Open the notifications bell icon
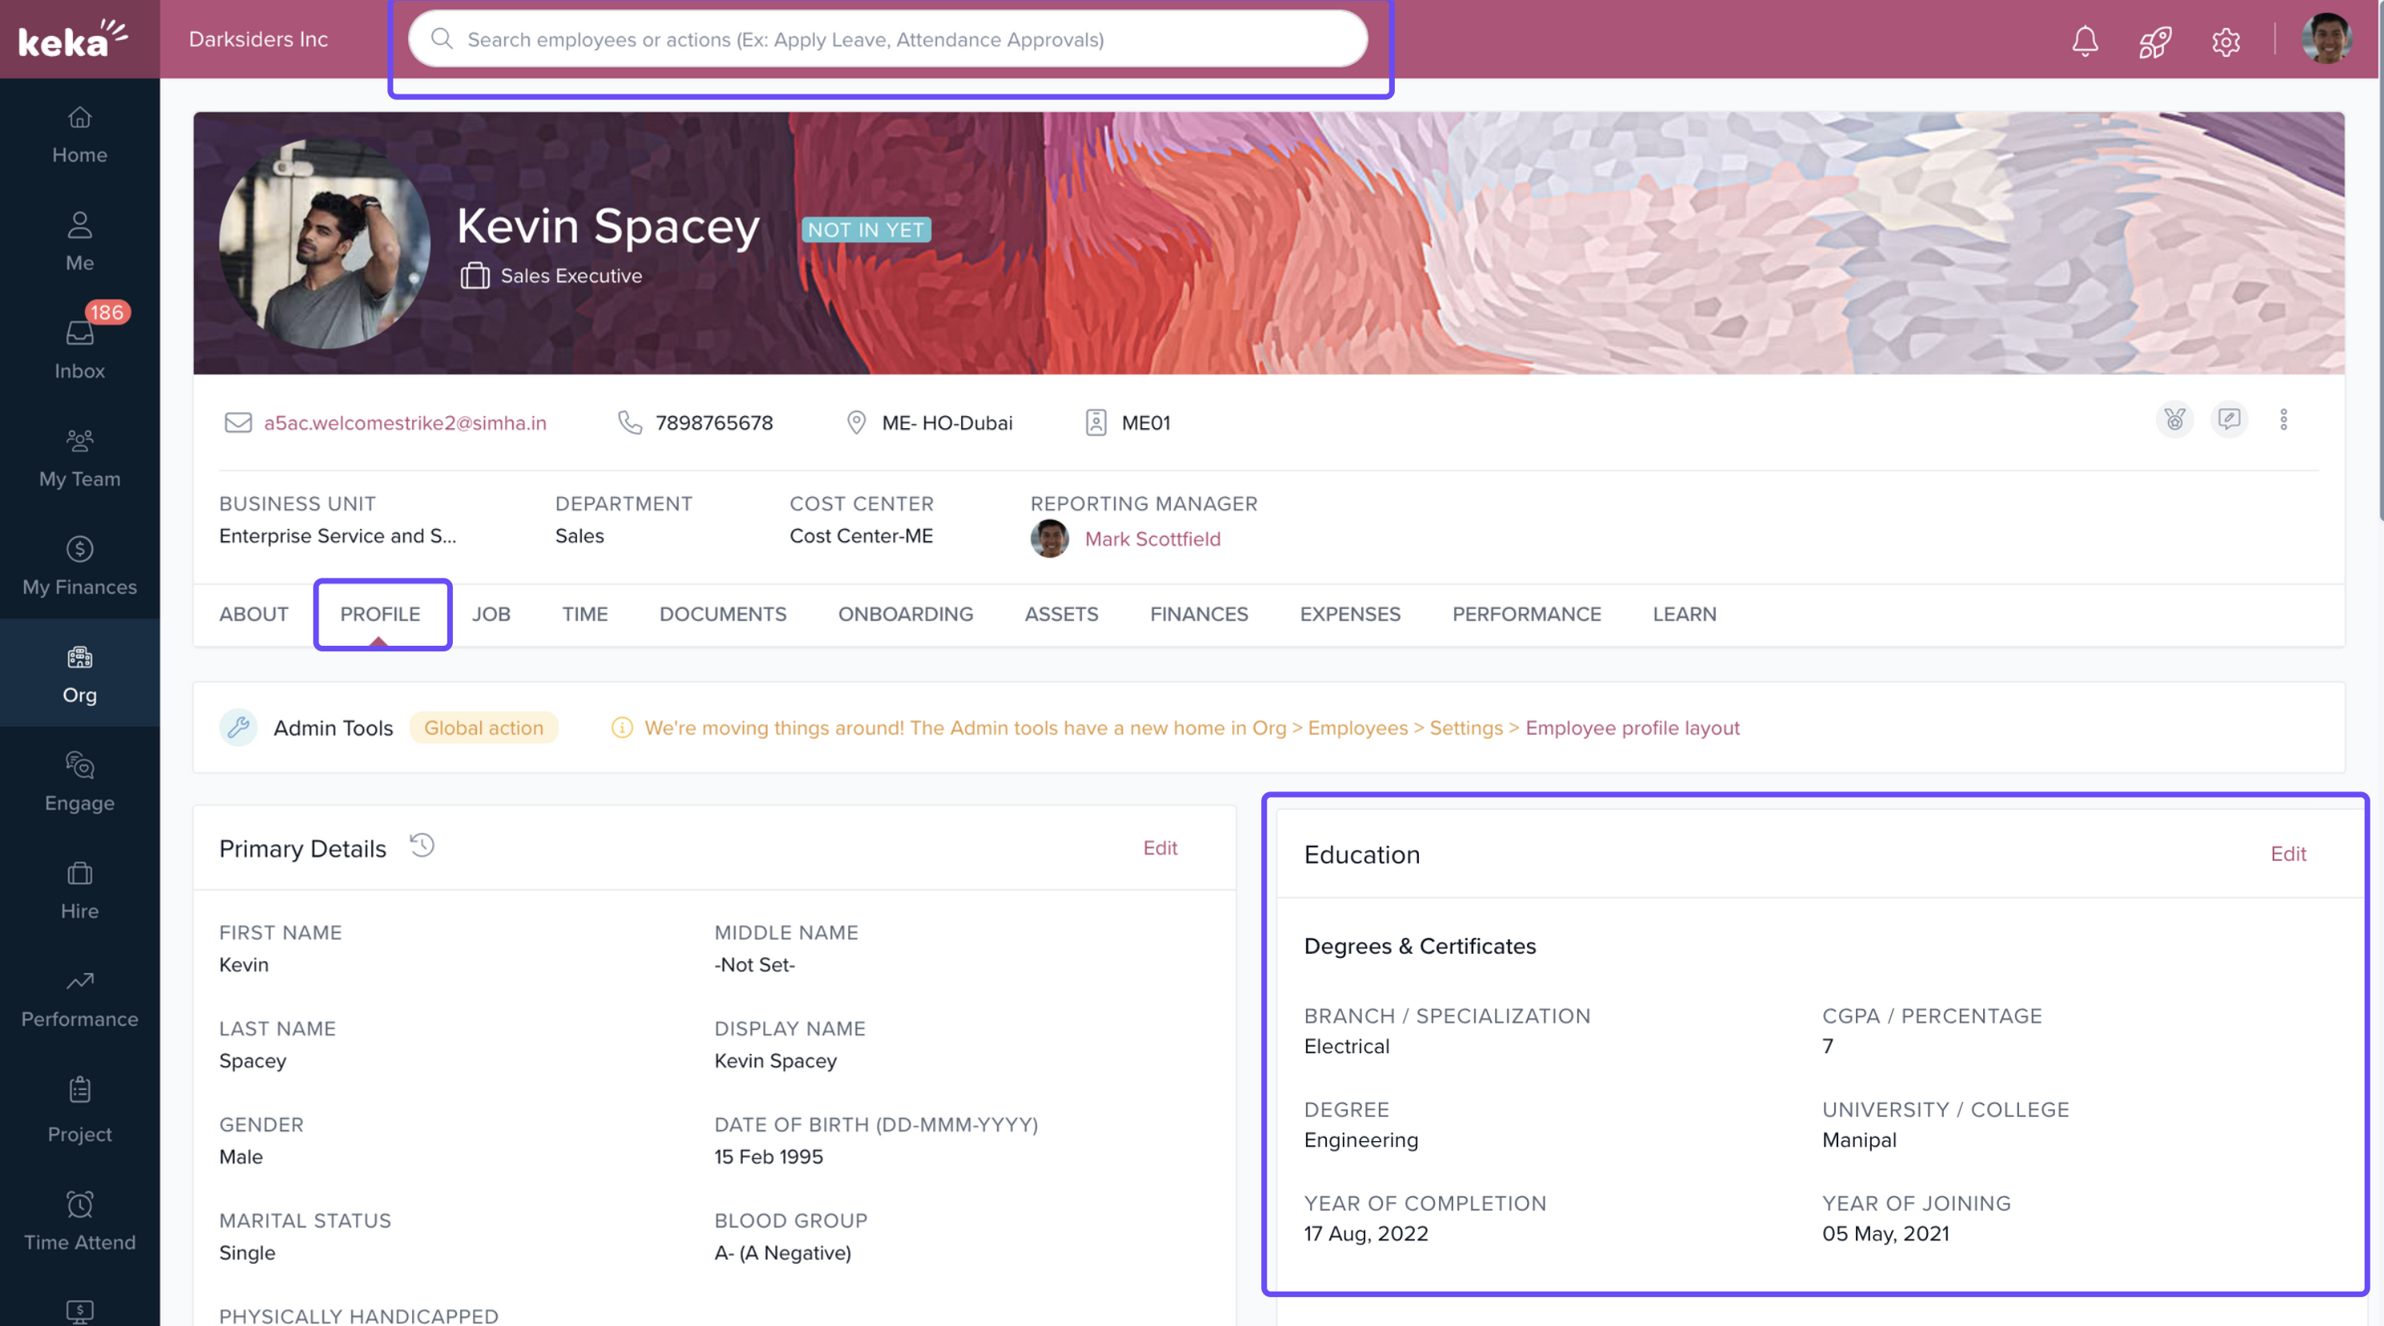 [2084, 41]
